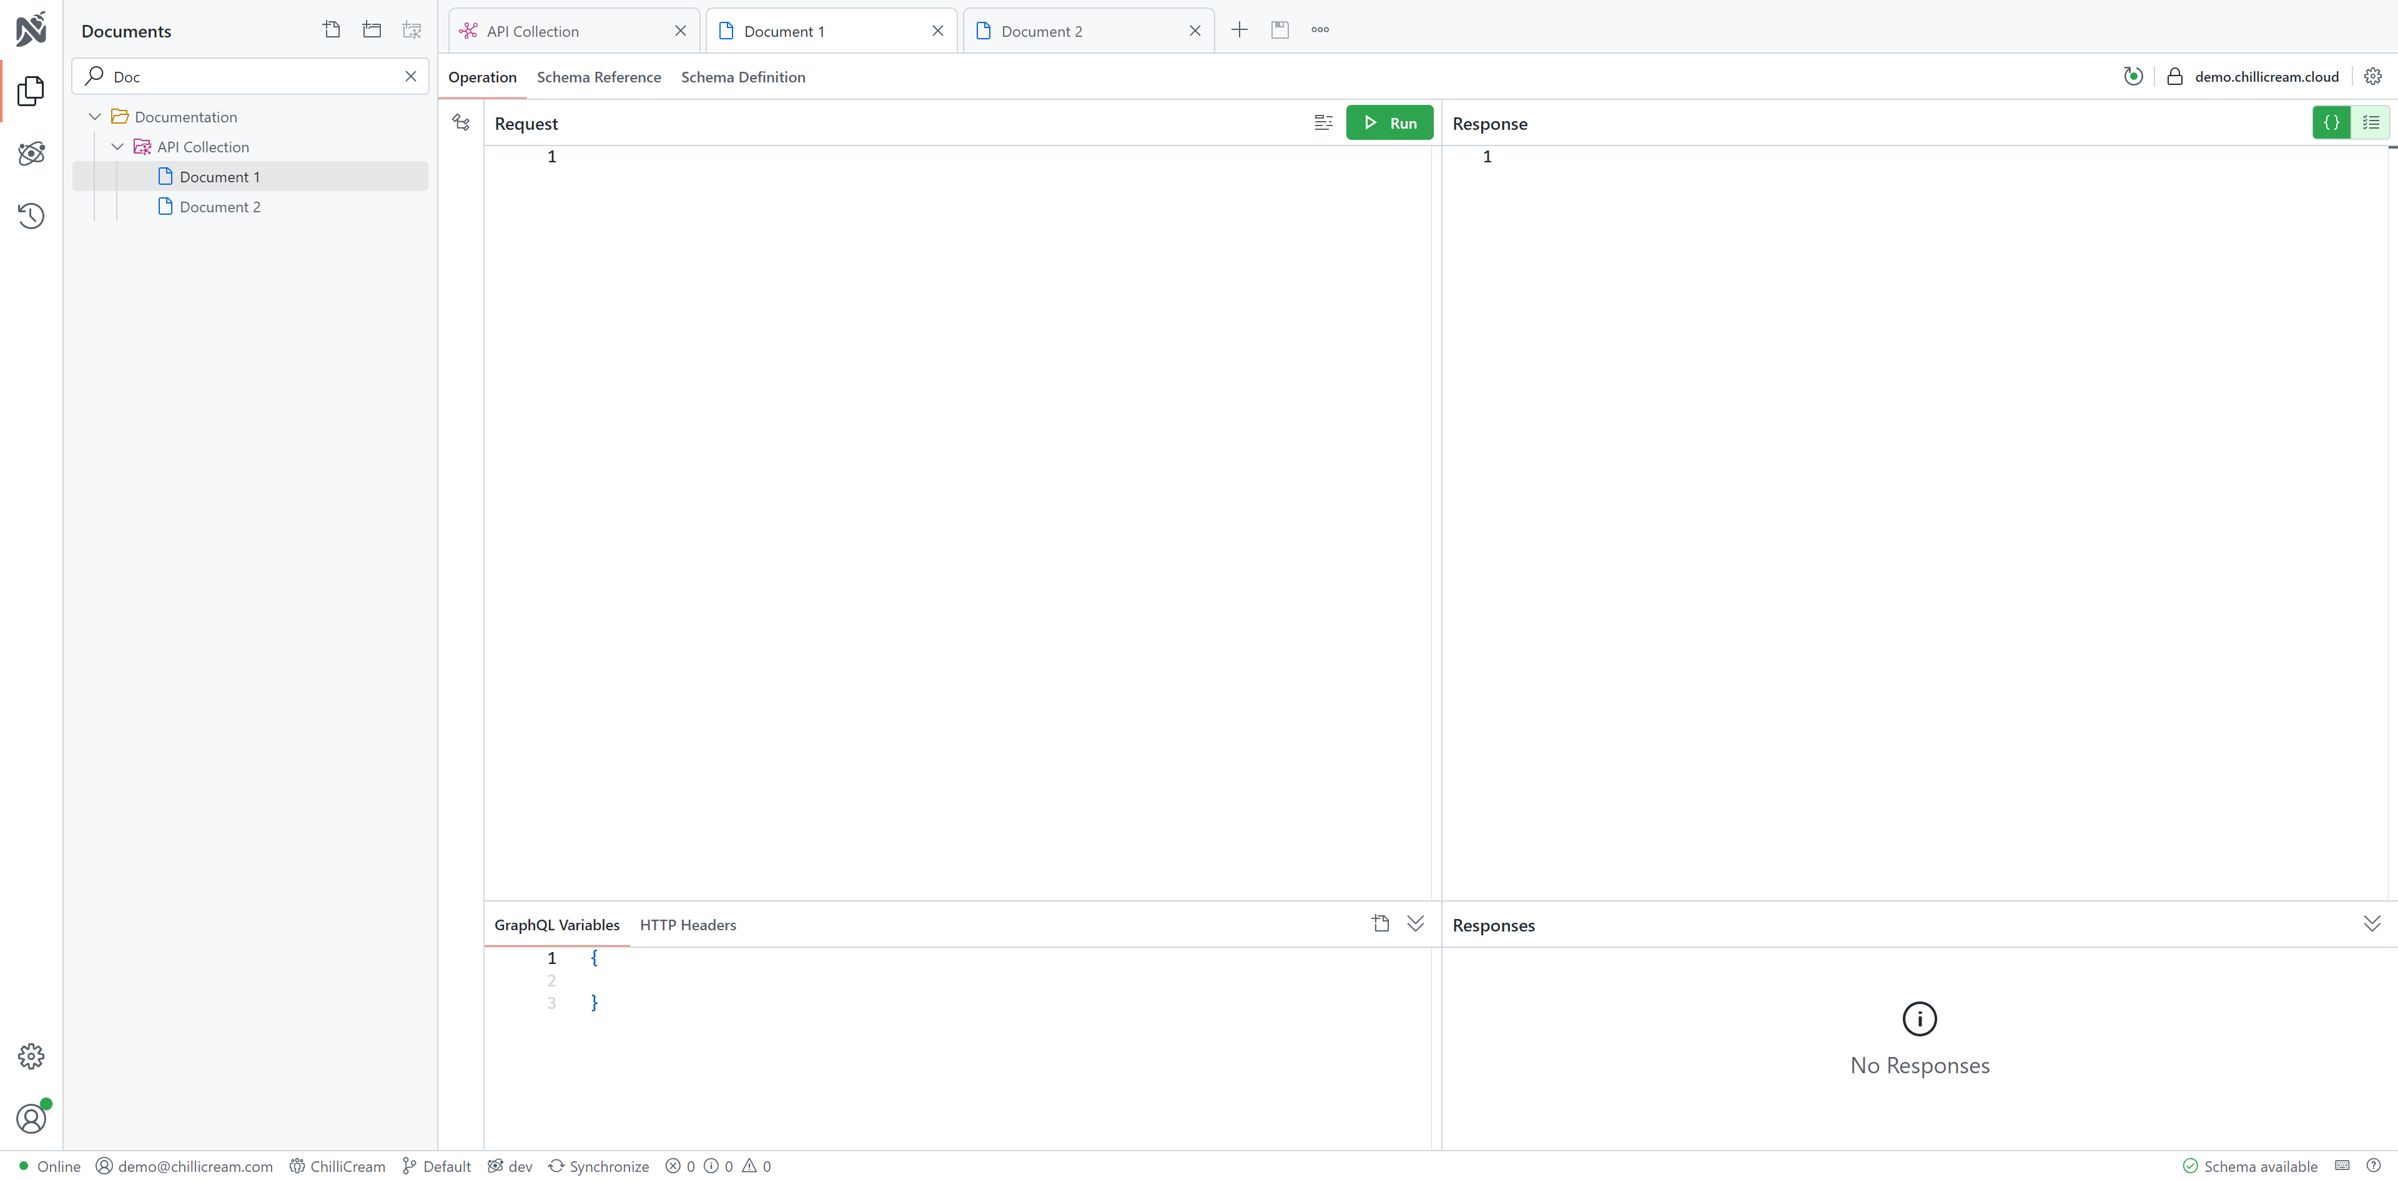
Task: Toggle the operation builder icon left of Request
Action: (x=461, y=123)
